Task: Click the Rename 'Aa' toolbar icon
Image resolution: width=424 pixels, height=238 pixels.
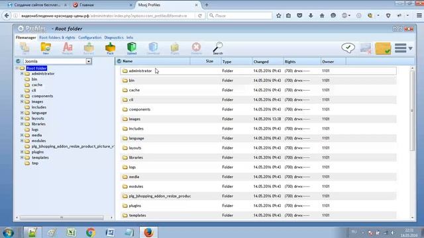Action: [68, 48]
